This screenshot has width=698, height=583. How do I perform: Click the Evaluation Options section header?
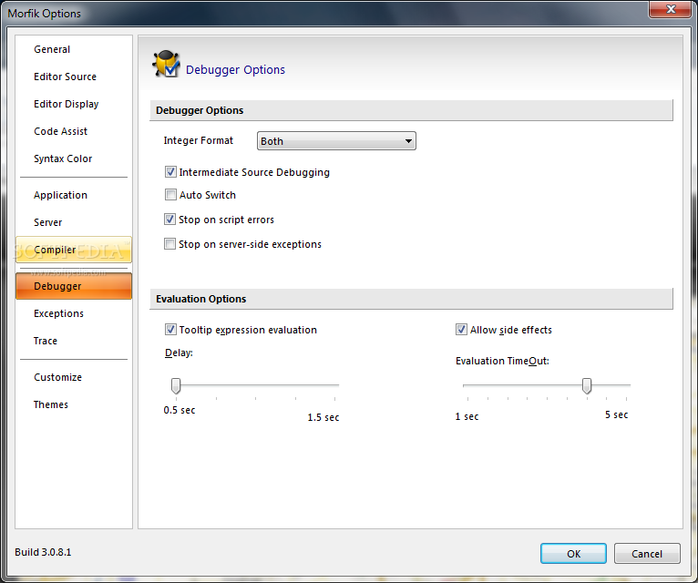(411, 299)
